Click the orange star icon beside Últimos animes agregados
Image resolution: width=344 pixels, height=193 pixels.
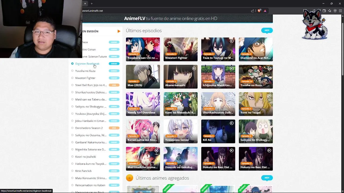(x=130, y=178)
